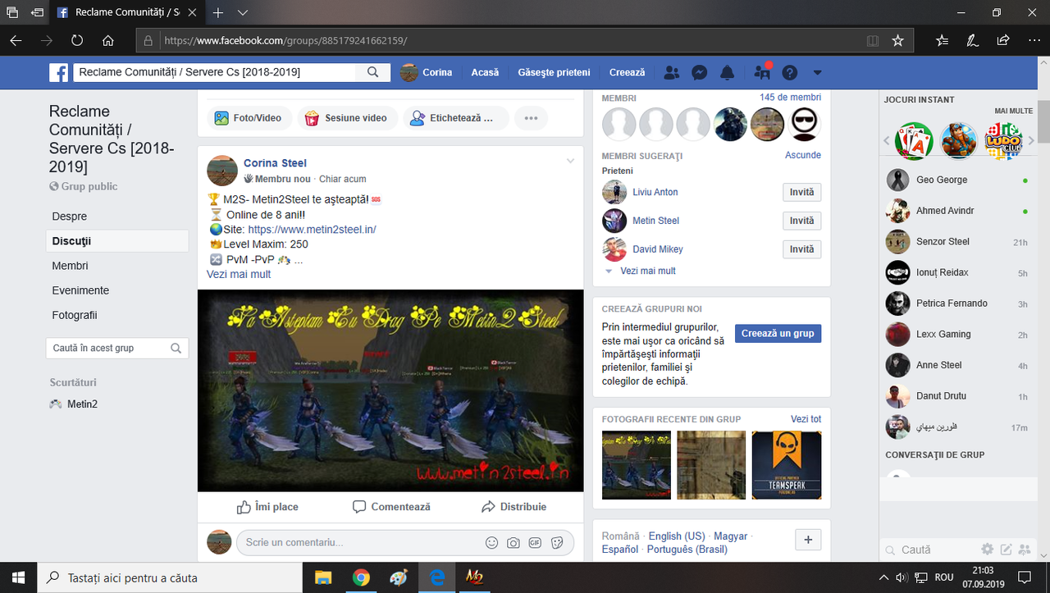Add another language with plus button
The width and height of the screenshot is (1050, 593).
808,540
